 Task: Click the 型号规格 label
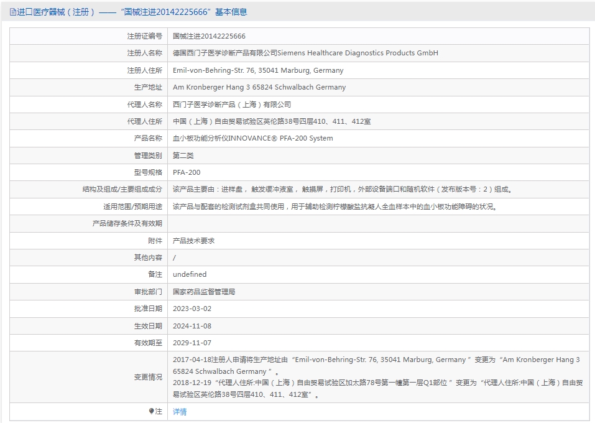coord(148,172)
